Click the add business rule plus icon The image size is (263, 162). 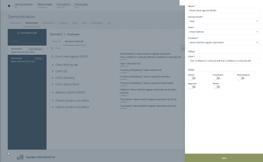coord(183,48)
